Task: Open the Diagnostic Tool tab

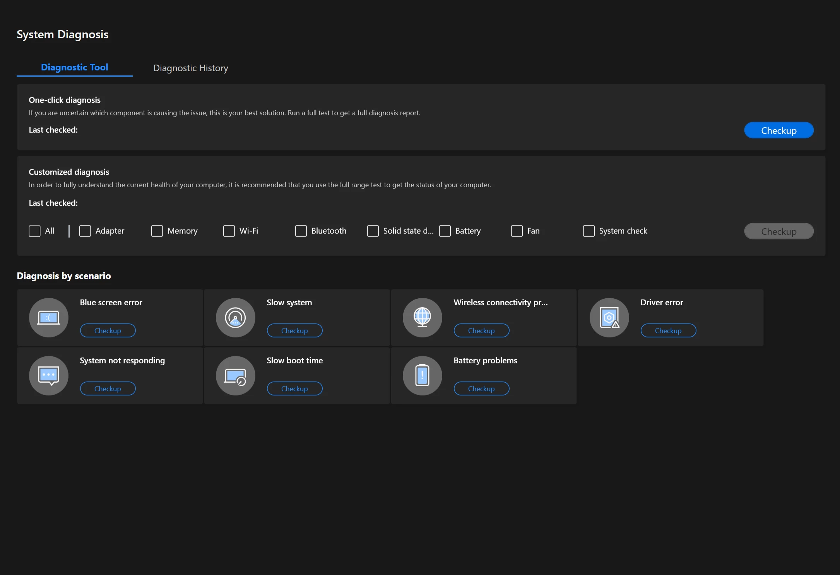Action: [x=75, y=67]
